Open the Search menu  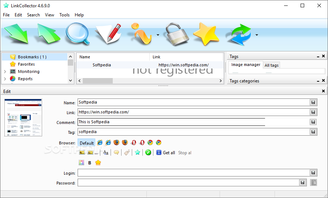(33, 15)
